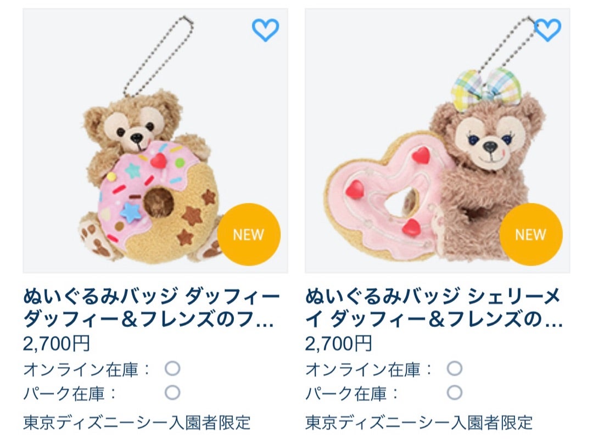
Task: Open the ぬいぐるみバッジ ダッフィー product title
Action: tap(152, 308)
